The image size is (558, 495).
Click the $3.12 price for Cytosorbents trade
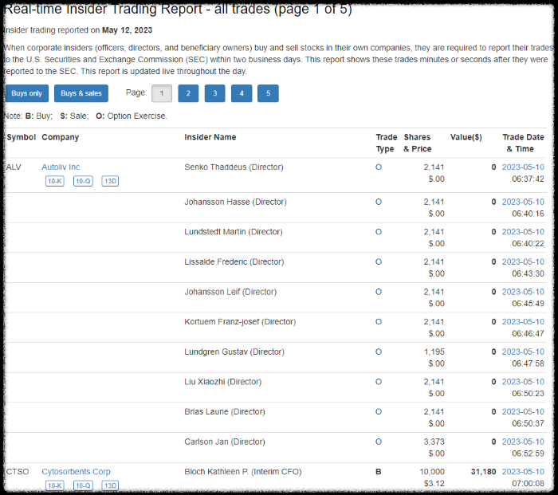434,483
